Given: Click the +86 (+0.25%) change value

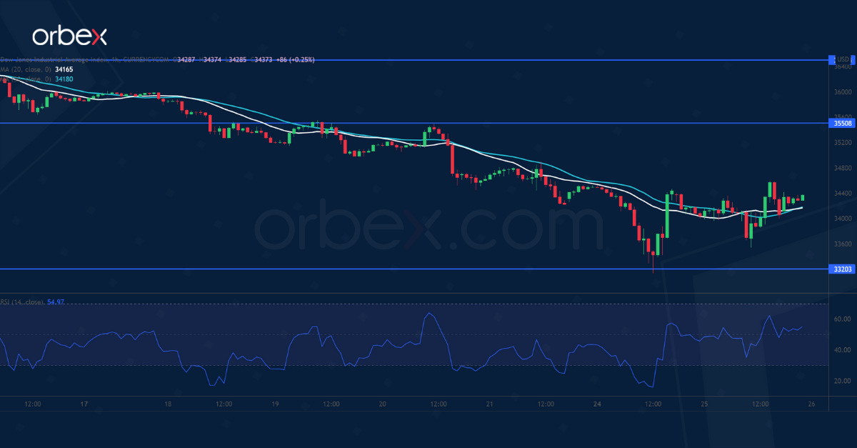Looking at the screenshot, I should click(294, 60).
